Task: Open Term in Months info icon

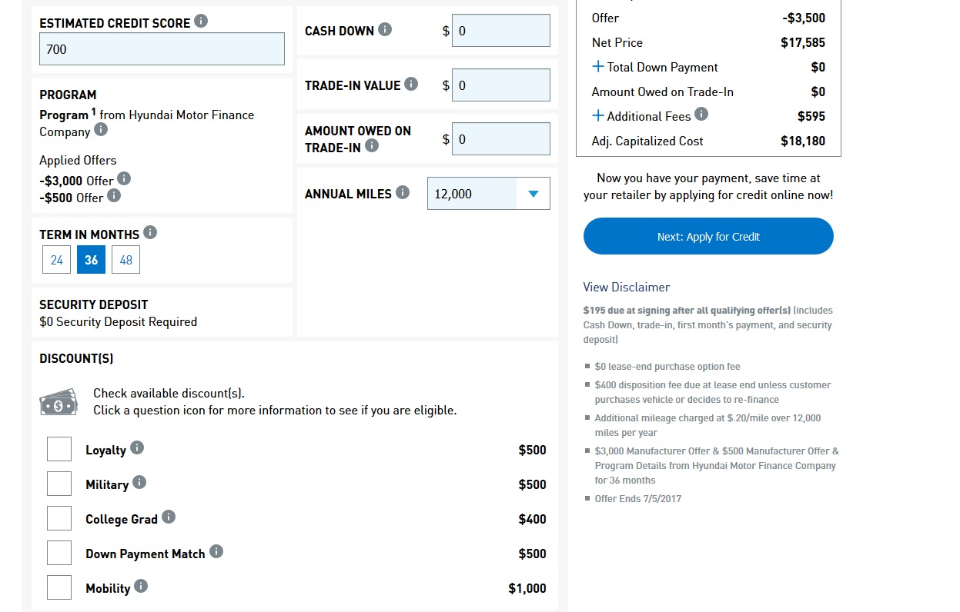Action: click(x=150, y=231)
